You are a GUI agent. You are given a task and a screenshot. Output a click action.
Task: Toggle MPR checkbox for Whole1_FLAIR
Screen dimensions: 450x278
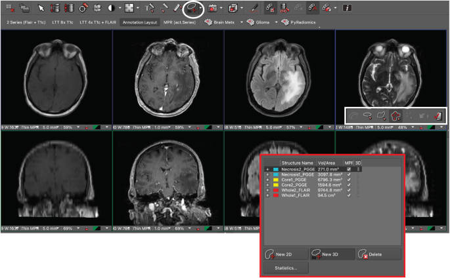tap(349, 195)
